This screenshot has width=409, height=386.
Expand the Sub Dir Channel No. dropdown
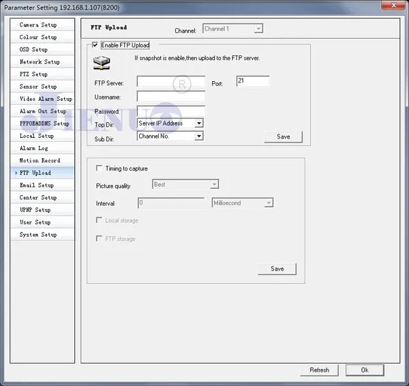170,136
